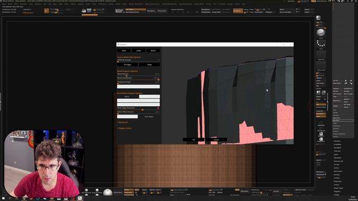The image size is (358, 201).
Task: Adjust the Mesh Edge Resolution slider
Action: [x=138, y=108]
